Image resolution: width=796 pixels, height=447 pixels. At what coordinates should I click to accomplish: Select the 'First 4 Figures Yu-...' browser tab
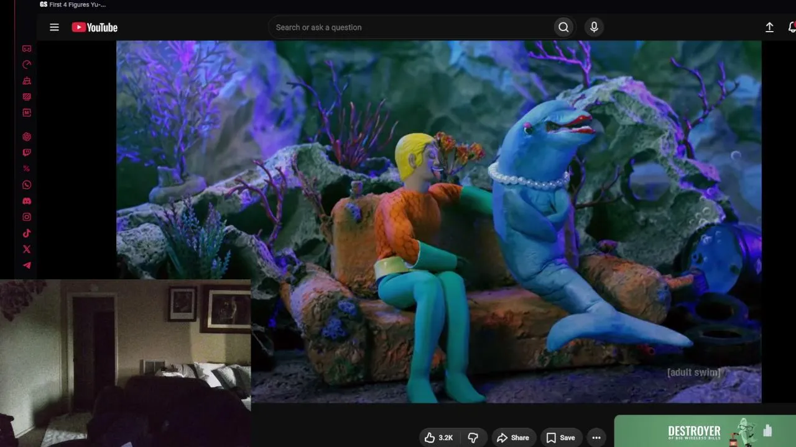pyautogui.click(x=73, y=4)
